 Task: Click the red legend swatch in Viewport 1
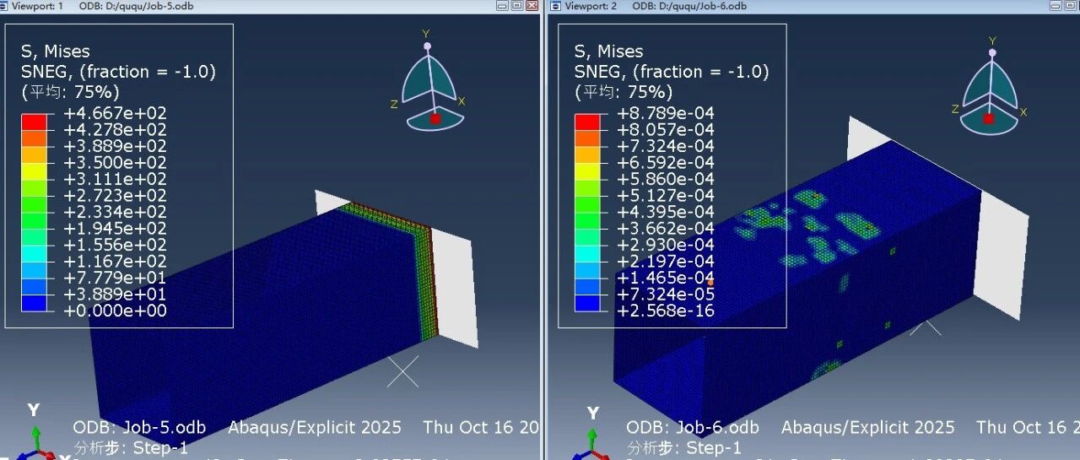pos(33,122)
